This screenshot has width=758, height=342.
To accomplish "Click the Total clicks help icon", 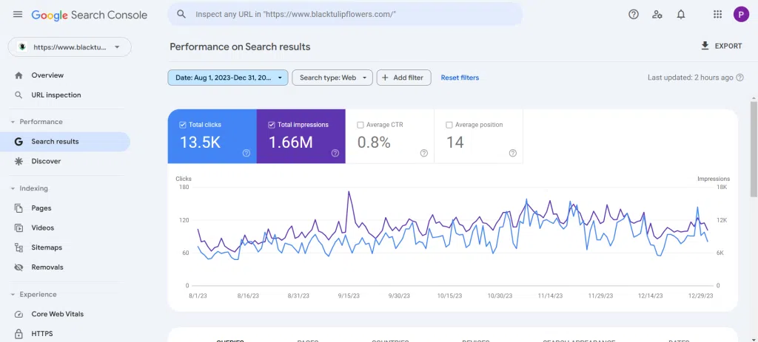I will click(x=246, y=153).
